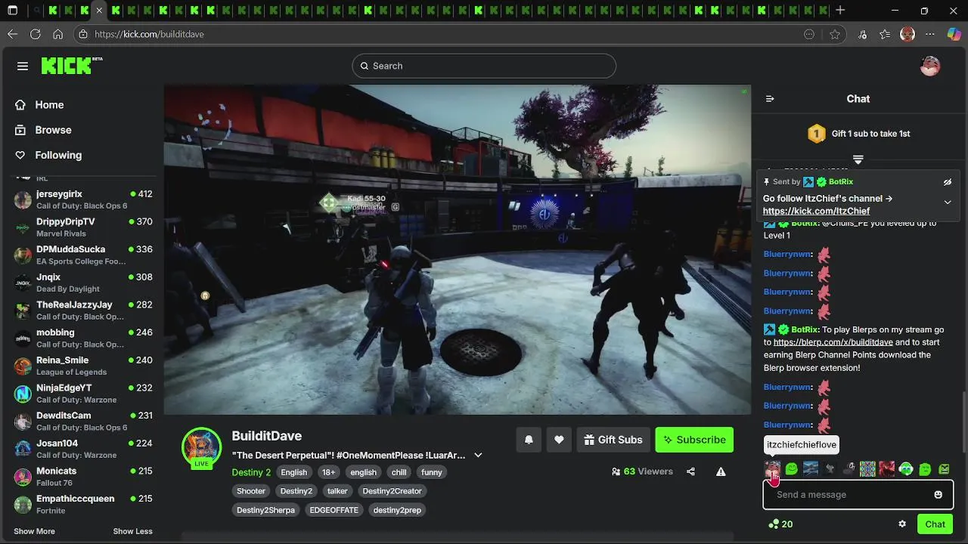968x544 pixels.
Task: Select the green smiley Kick emote
Action: click(x=791, y=469)
